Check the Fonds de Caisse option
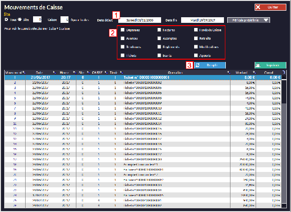291x212 pixels. pyautogui.click(x=195, y=30)
